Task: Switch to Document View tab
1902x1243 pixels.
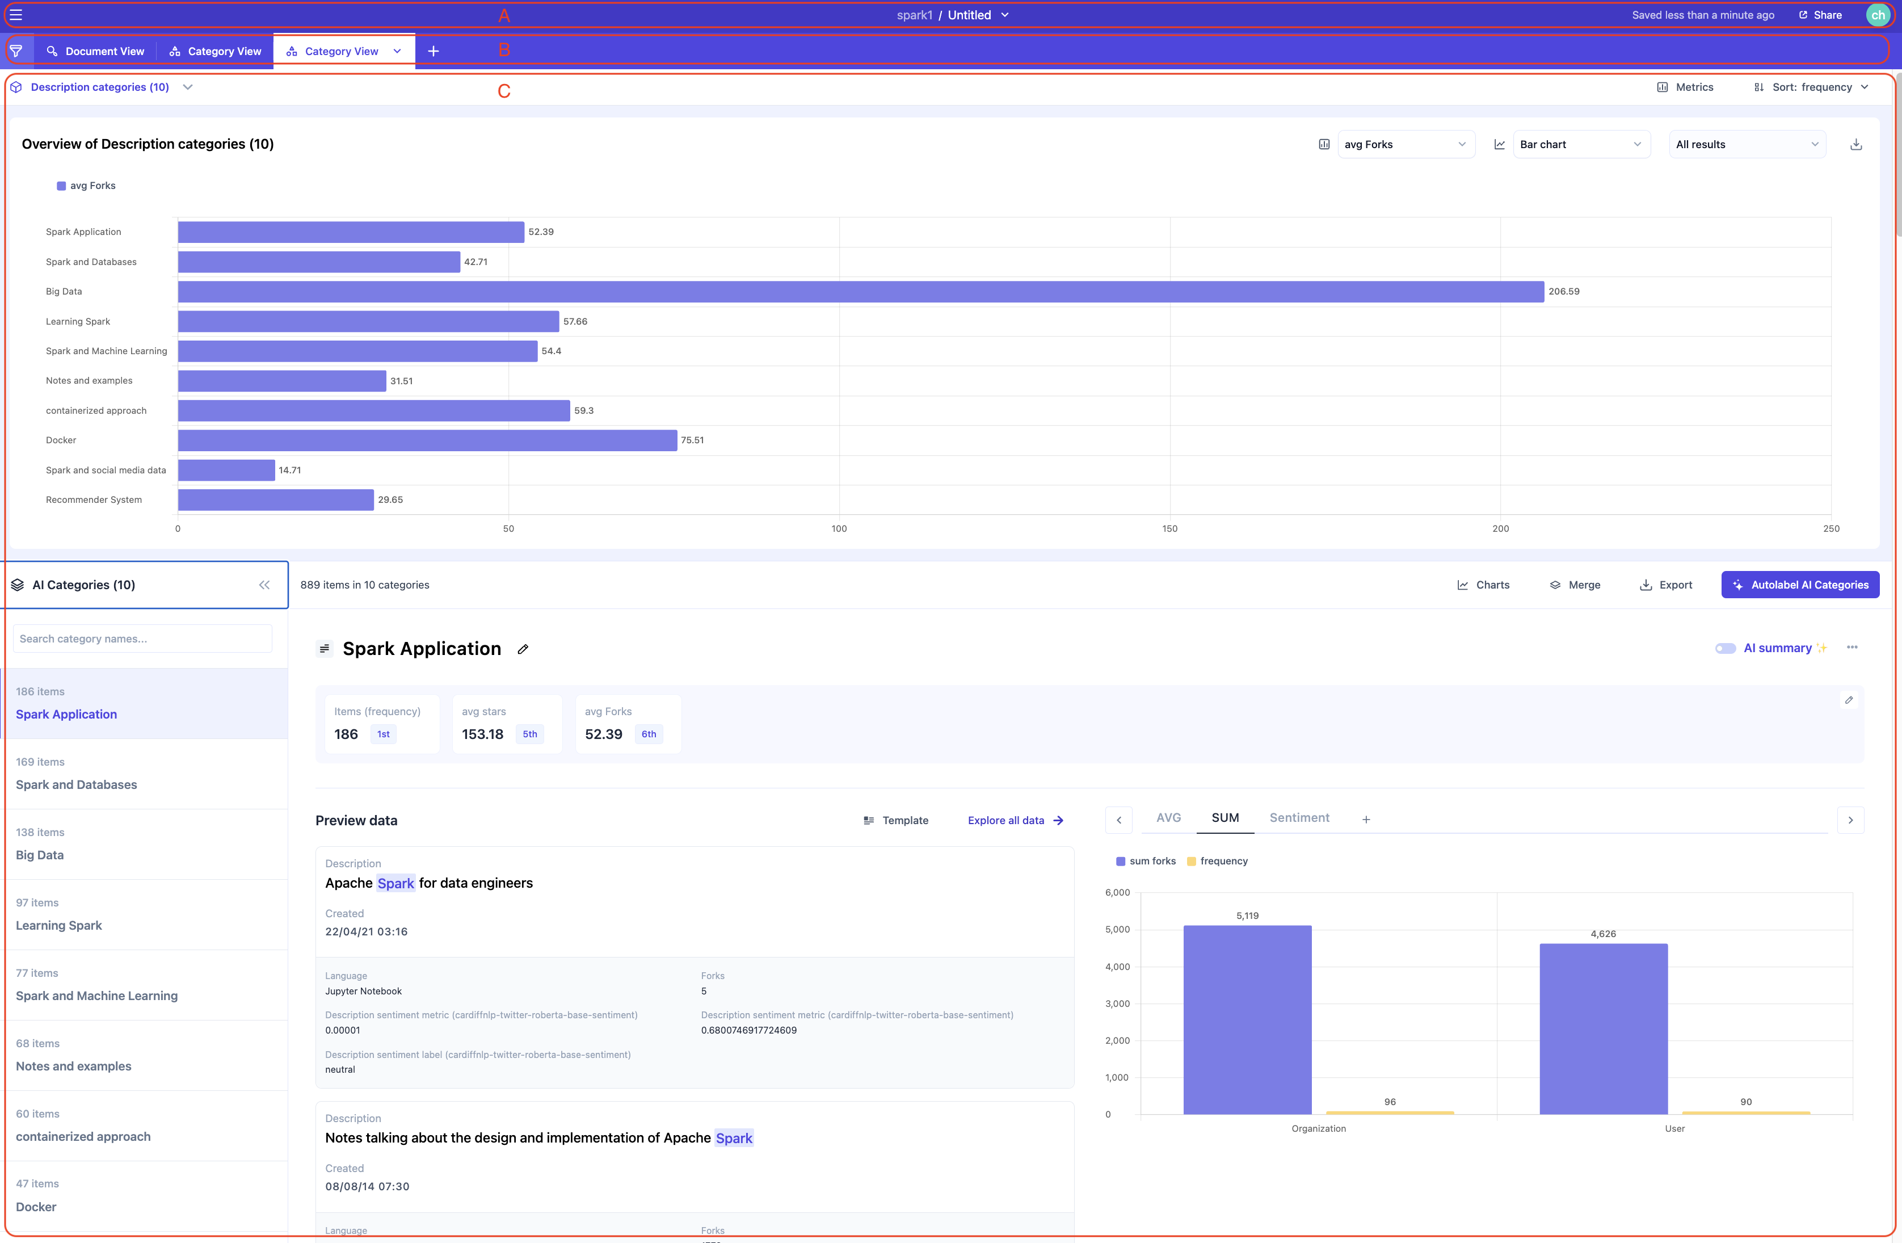Action: tap(96, 51)
